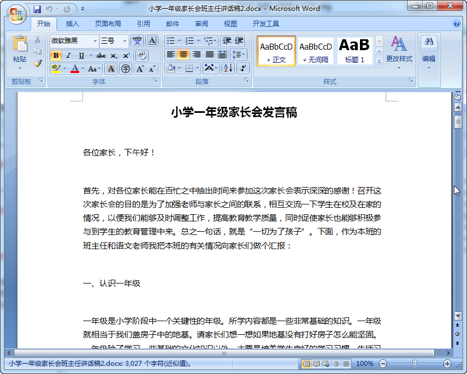Image resolution: width=467 pixels, height=374 pixels.
Task: Sort text with the A-Z icon
Action: coord(228,68)
